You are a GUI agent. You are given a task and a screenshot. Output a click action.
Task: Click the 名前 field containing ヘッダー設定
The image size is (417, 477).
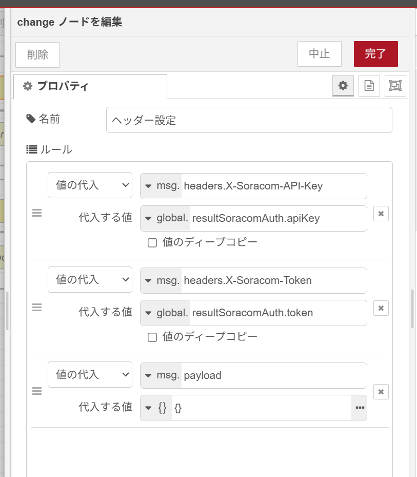click(x=249, y=120)
